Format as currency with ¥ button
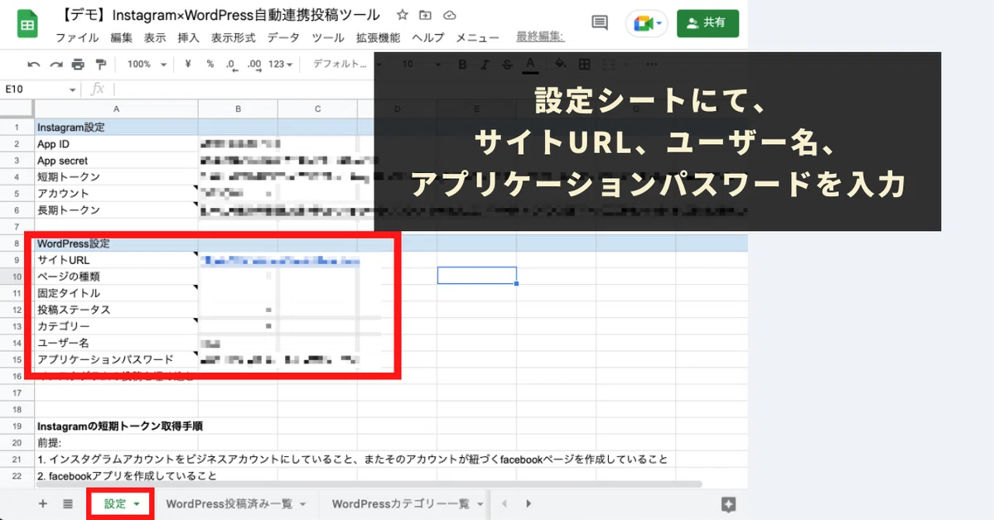The height and width of the screenshot is (520, 994). [188, 64]
